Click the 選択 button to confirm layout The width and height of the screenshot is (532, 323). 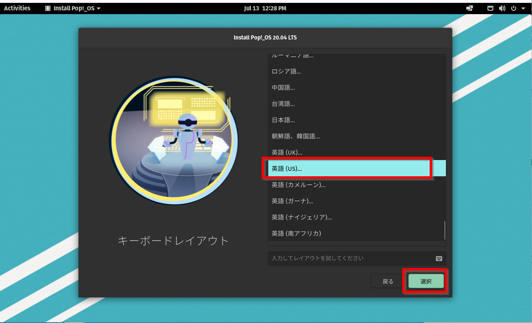click(426, 281)
